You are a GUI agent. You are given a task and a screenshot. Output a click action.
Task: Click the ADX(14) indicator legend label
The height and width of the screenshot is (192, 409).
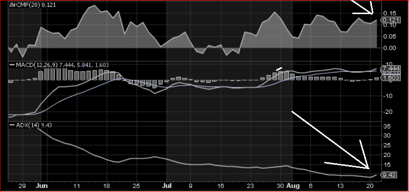coord(27,125)
